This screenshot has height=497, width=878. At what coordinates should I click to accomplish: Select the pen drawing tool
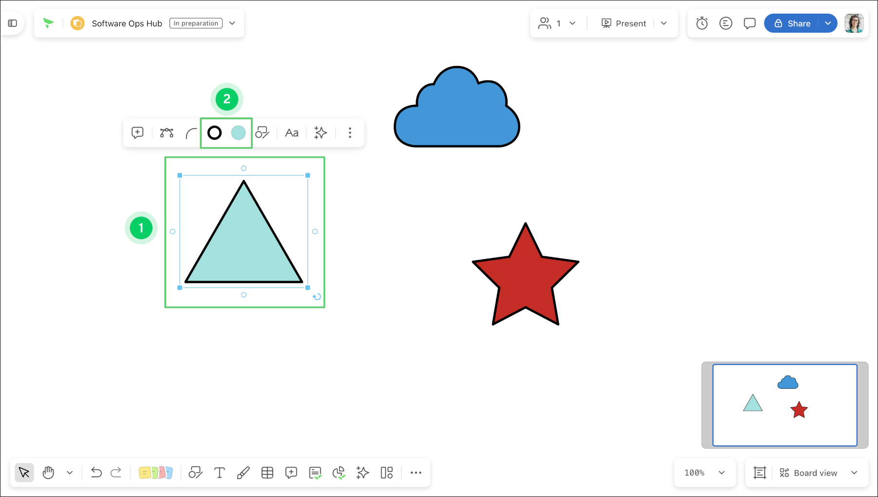(243, 473)
